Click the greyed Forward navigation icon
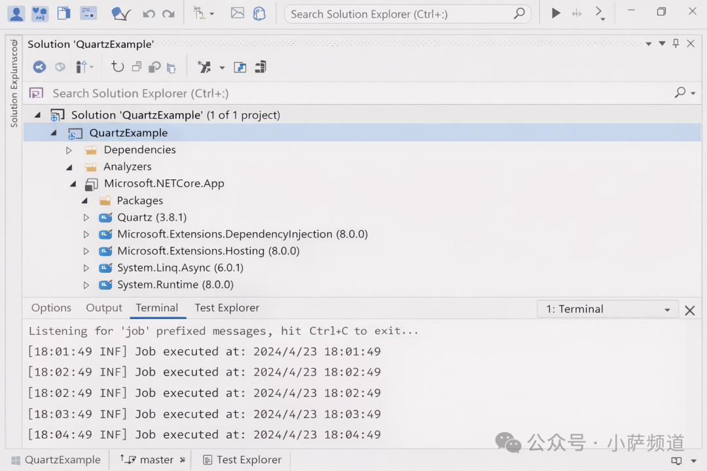 click(x=60, y=67)
